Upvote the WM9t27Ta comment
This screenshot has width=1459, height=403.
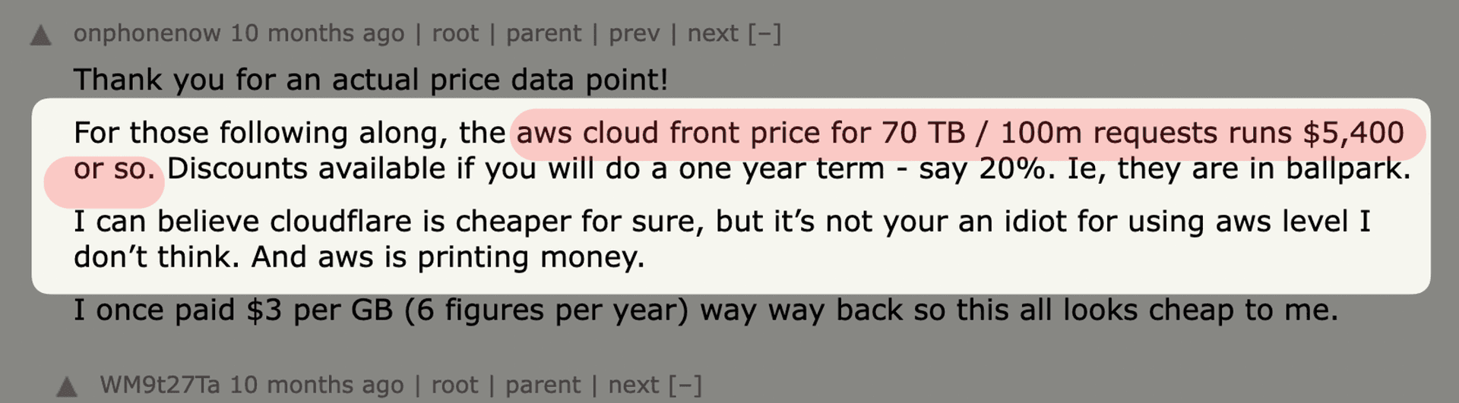(x=67, y=387)
